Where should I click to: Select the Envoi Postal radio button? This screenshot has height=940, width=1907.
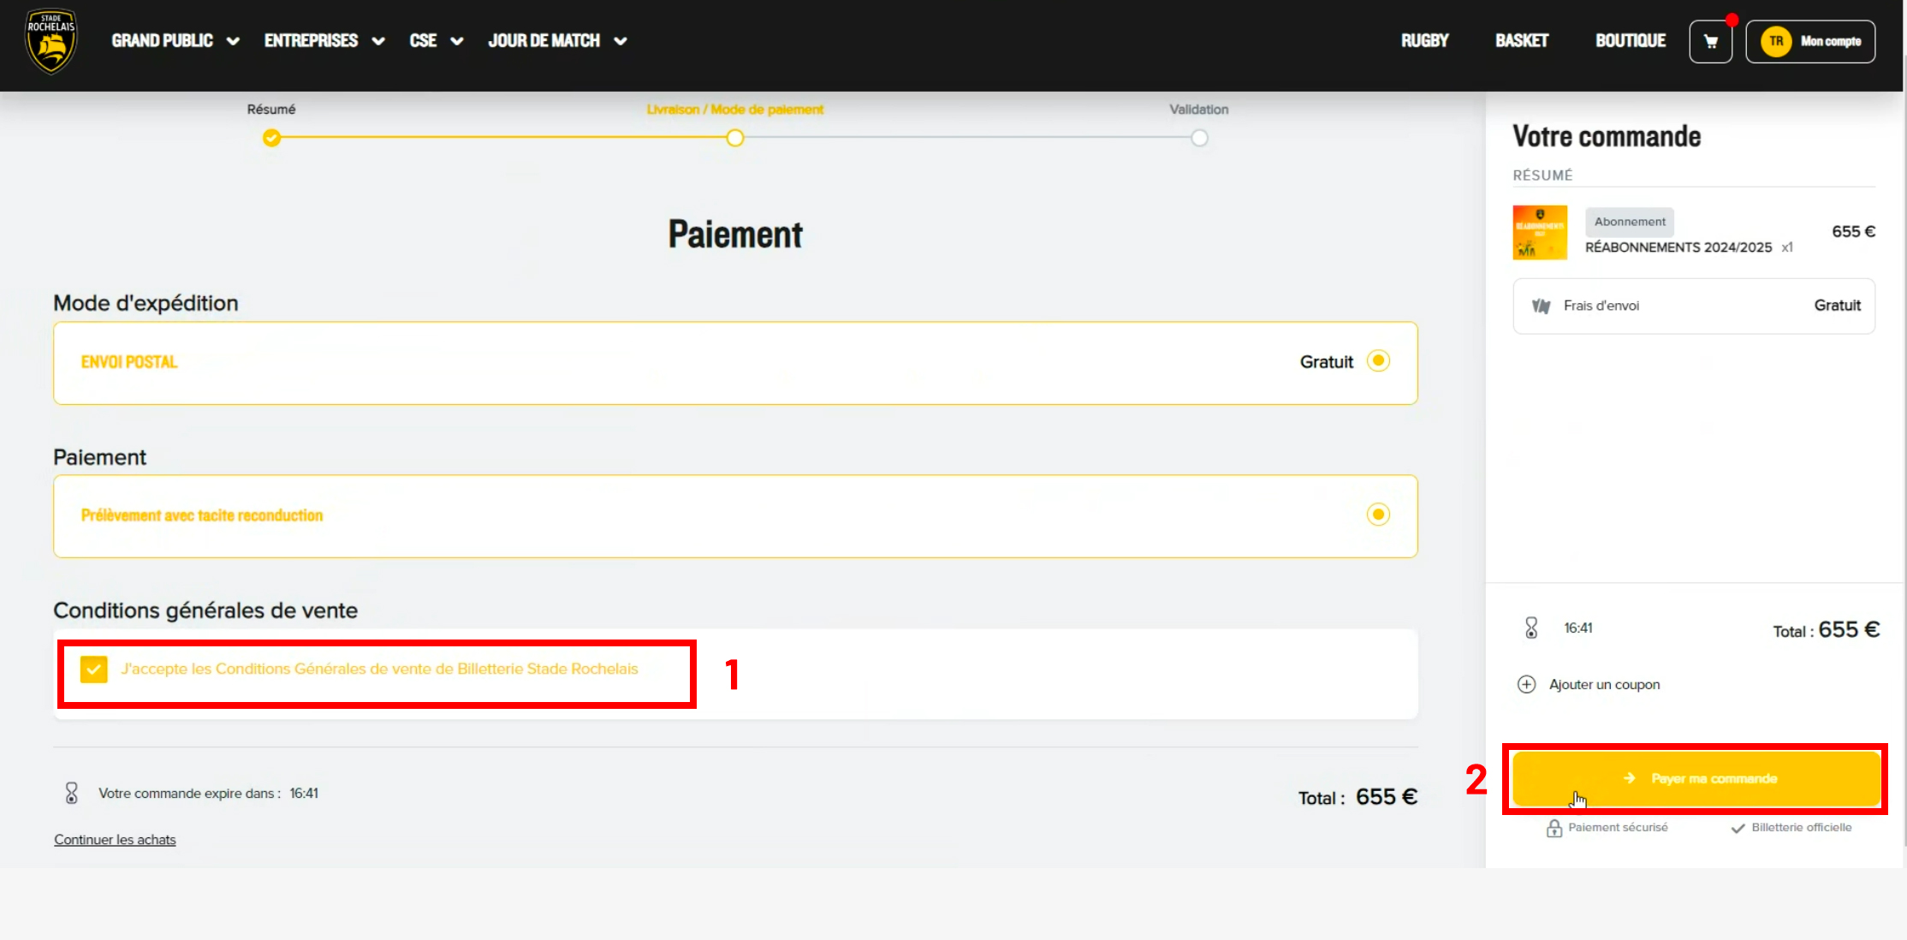pyautogui.click(x=1378, y=361)
